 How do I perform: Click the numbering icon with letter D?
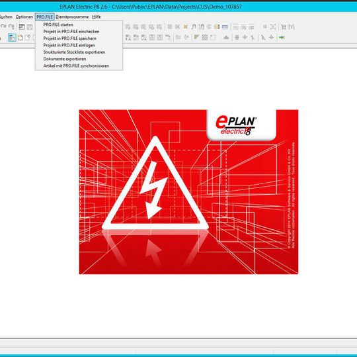[151, 27]
